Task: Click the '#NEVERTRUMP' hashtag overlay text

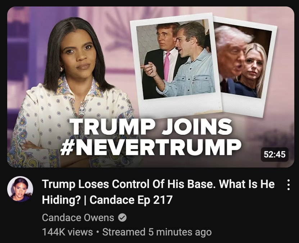Action: pos(151,147)
